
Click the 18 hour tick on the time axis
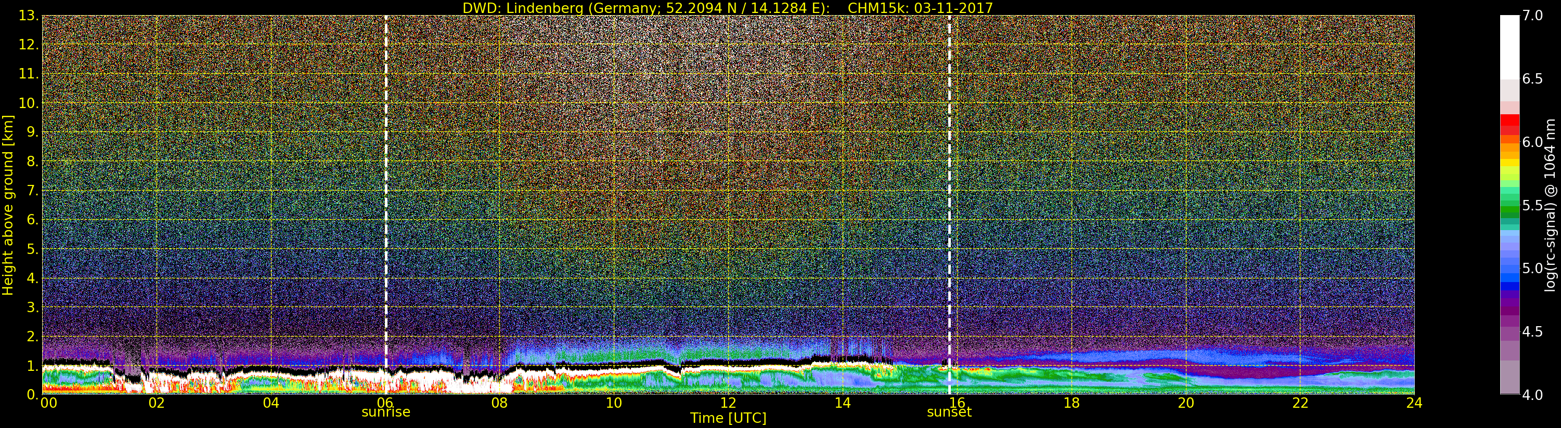(1072, 403)
